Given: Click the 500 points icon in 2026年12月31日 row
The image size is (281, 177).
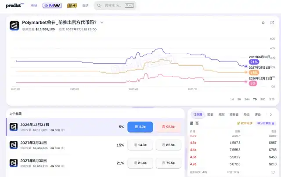Looking at the screenshot, I should [52, 130].
